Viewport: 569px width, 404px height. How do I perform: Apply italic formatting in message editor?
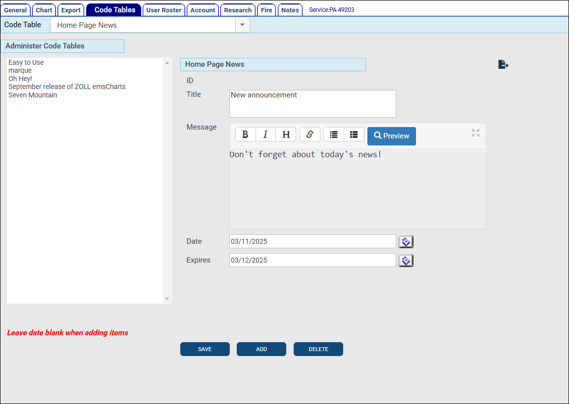click(x=265, y=135)
